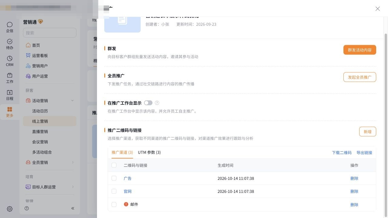This screenshot has width=388, height=218.
Task: Open the CRM clock icon
Action: coord(10,58)
